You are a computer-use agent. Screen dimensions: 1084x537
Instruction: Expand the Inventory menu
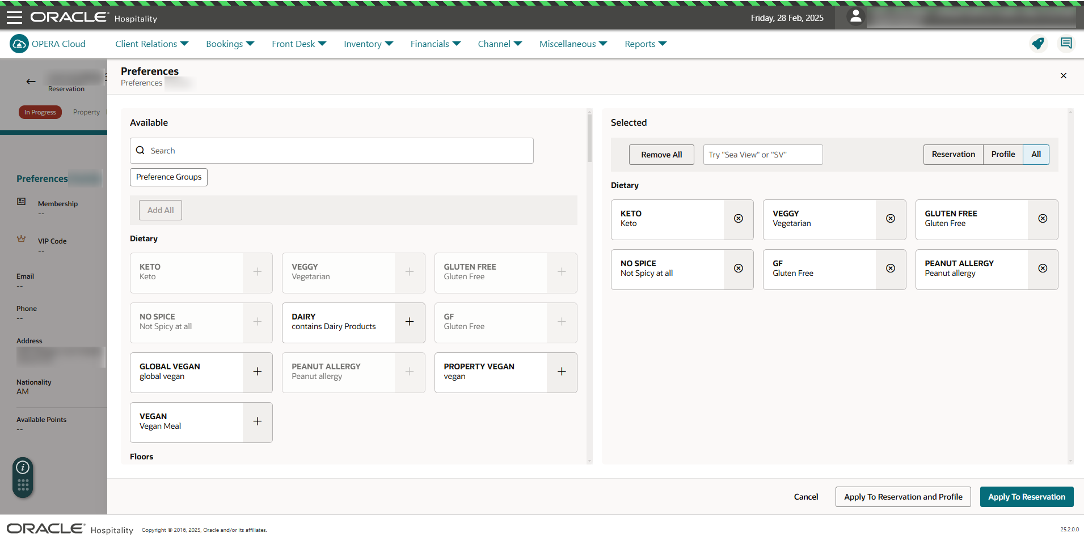click(x=368, y=44)
